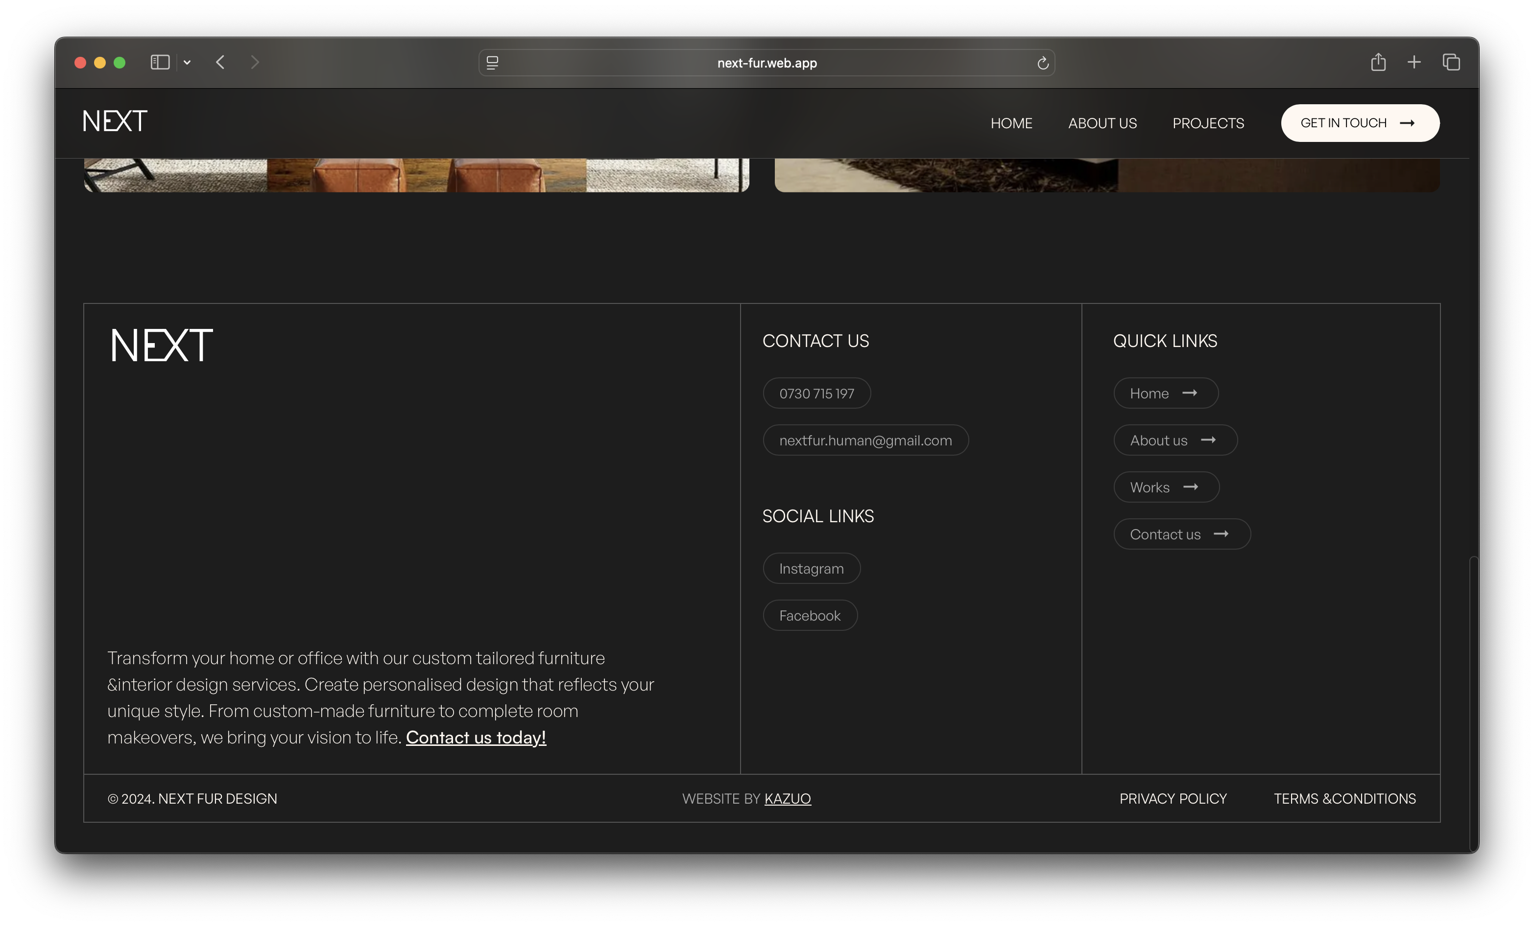This screenshot has height=926, width=1534.
Task: Show tab overview icon
Action: 1451,62
